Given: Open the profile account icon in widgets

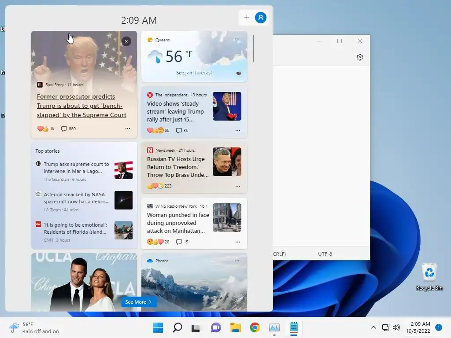Looking at the screenshot, I should point(261,18).
